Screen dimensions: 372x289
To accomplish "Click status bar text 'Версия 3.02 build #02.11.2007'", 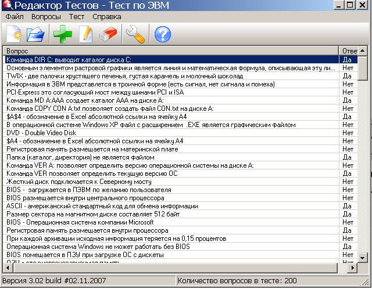I will click(x=54, y=281).
